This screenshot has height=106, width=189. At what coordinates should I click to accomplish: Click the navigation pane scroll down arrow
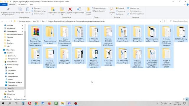coord(25,96)
